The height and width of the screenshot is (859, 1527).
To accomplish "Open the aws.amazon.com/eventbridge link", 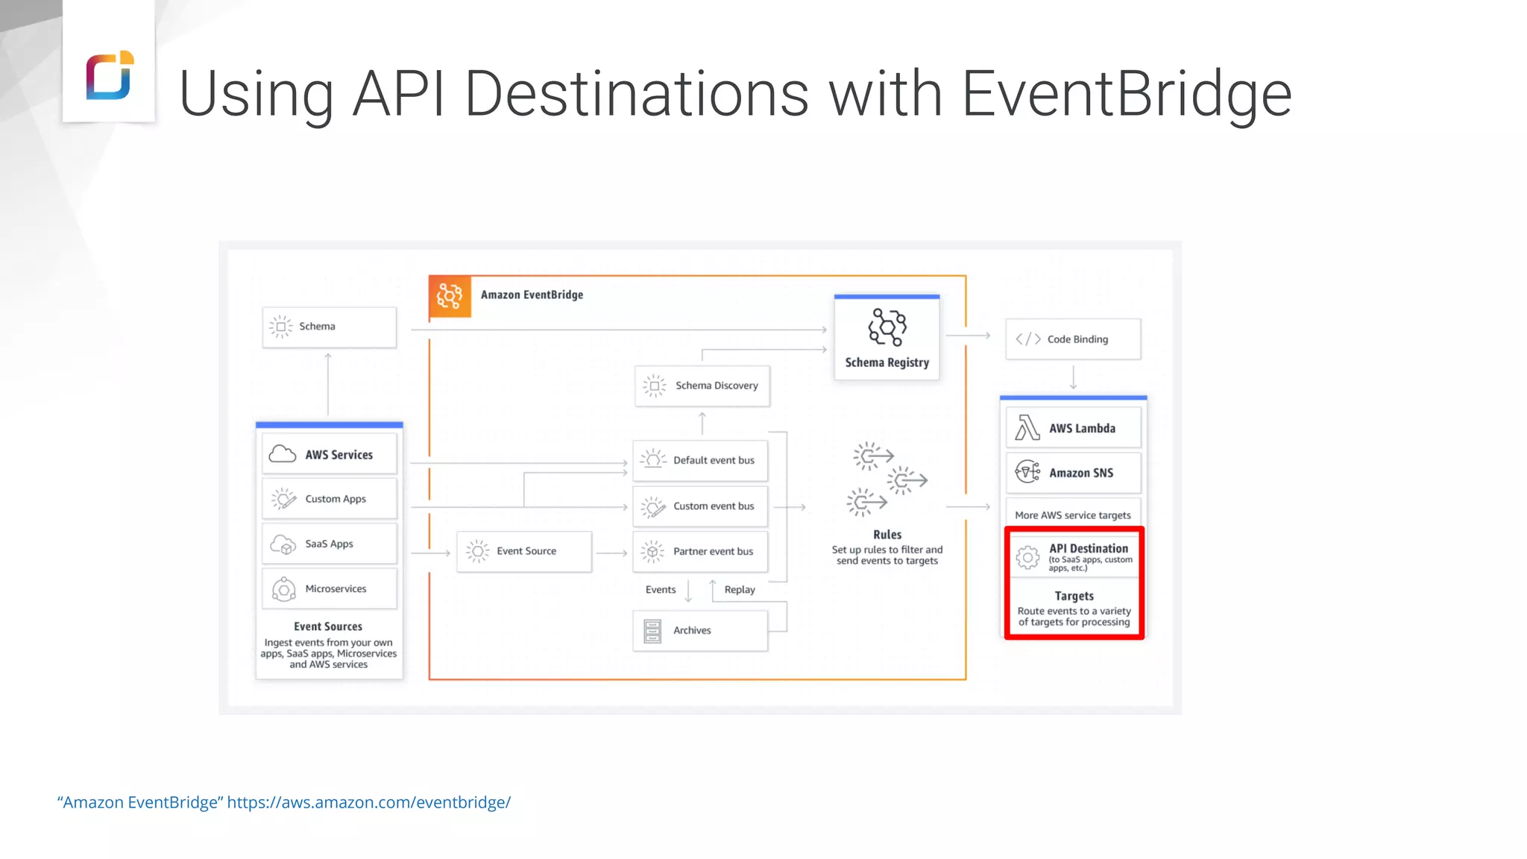I will pyautogui.click(x=368, y=802).
